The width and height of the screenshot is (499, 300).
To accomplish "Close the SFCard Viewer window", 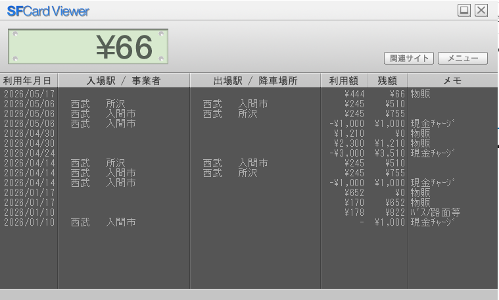I will pos(481,11).
